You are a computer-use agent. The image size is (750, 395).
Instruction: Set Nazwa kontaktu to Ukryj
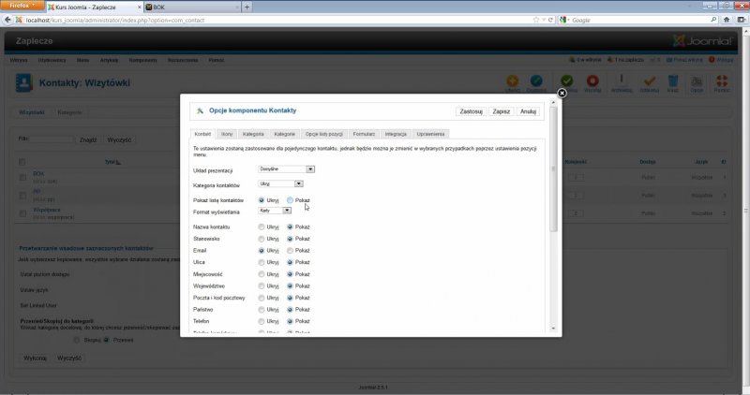click(262, 227)
